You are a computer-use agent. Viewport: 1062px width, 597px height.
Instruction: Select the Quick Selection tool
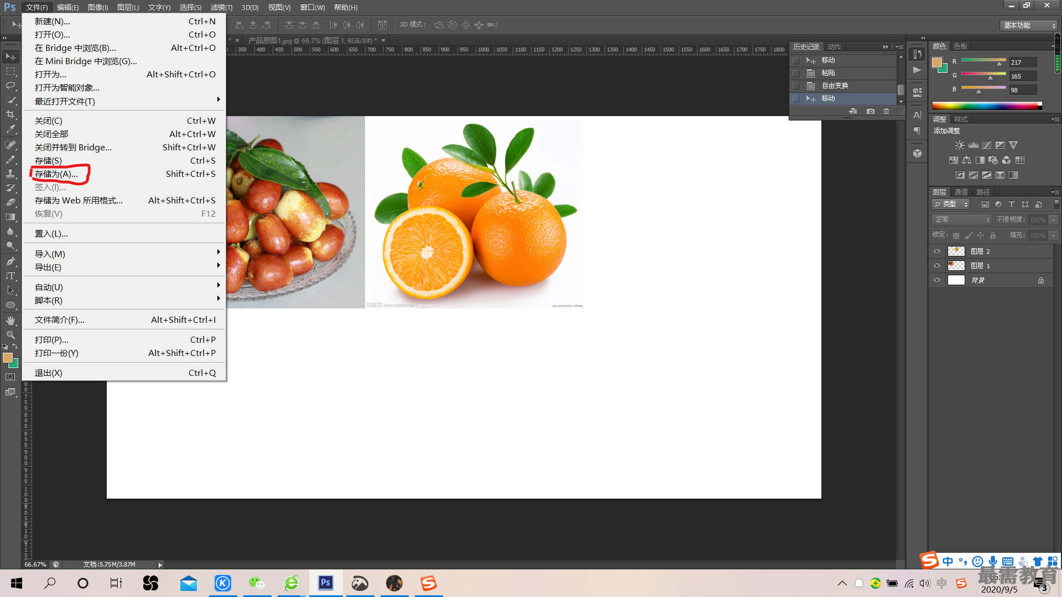(x=11, y=100)
